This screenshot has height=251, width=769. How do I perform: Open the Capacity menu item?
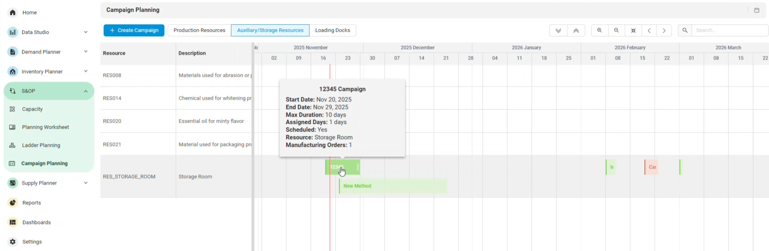click(x=32, y=109)
